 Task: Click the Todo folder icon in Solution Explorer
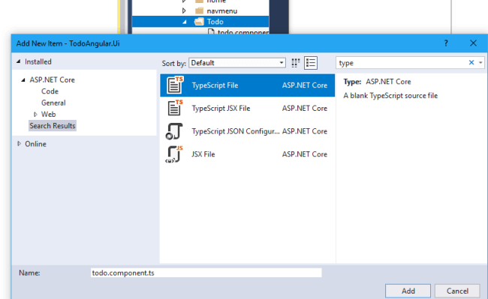tap(199, 22)
